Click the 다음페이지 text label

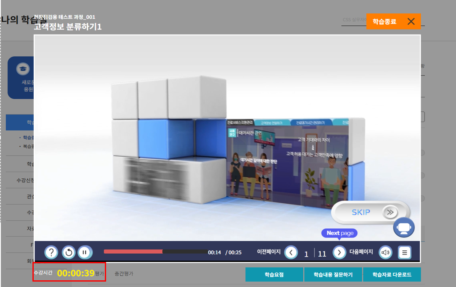[361, 252]
